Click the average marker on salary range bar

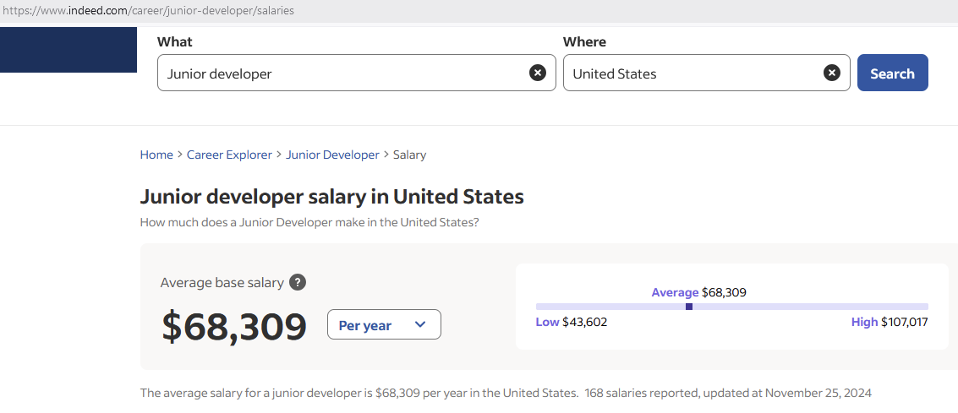[689, 307]
